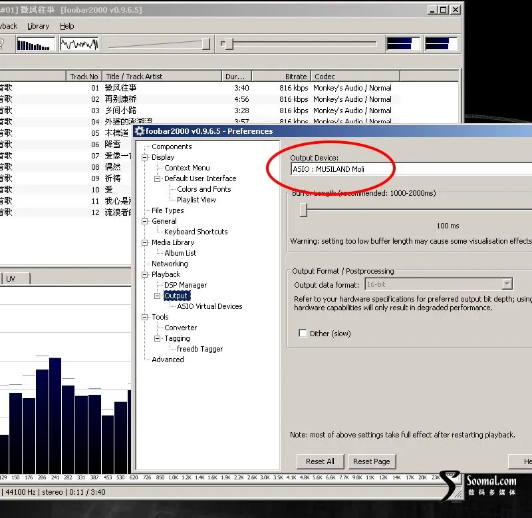Click the 4:56 duration cell

click(x=241, y=99)
